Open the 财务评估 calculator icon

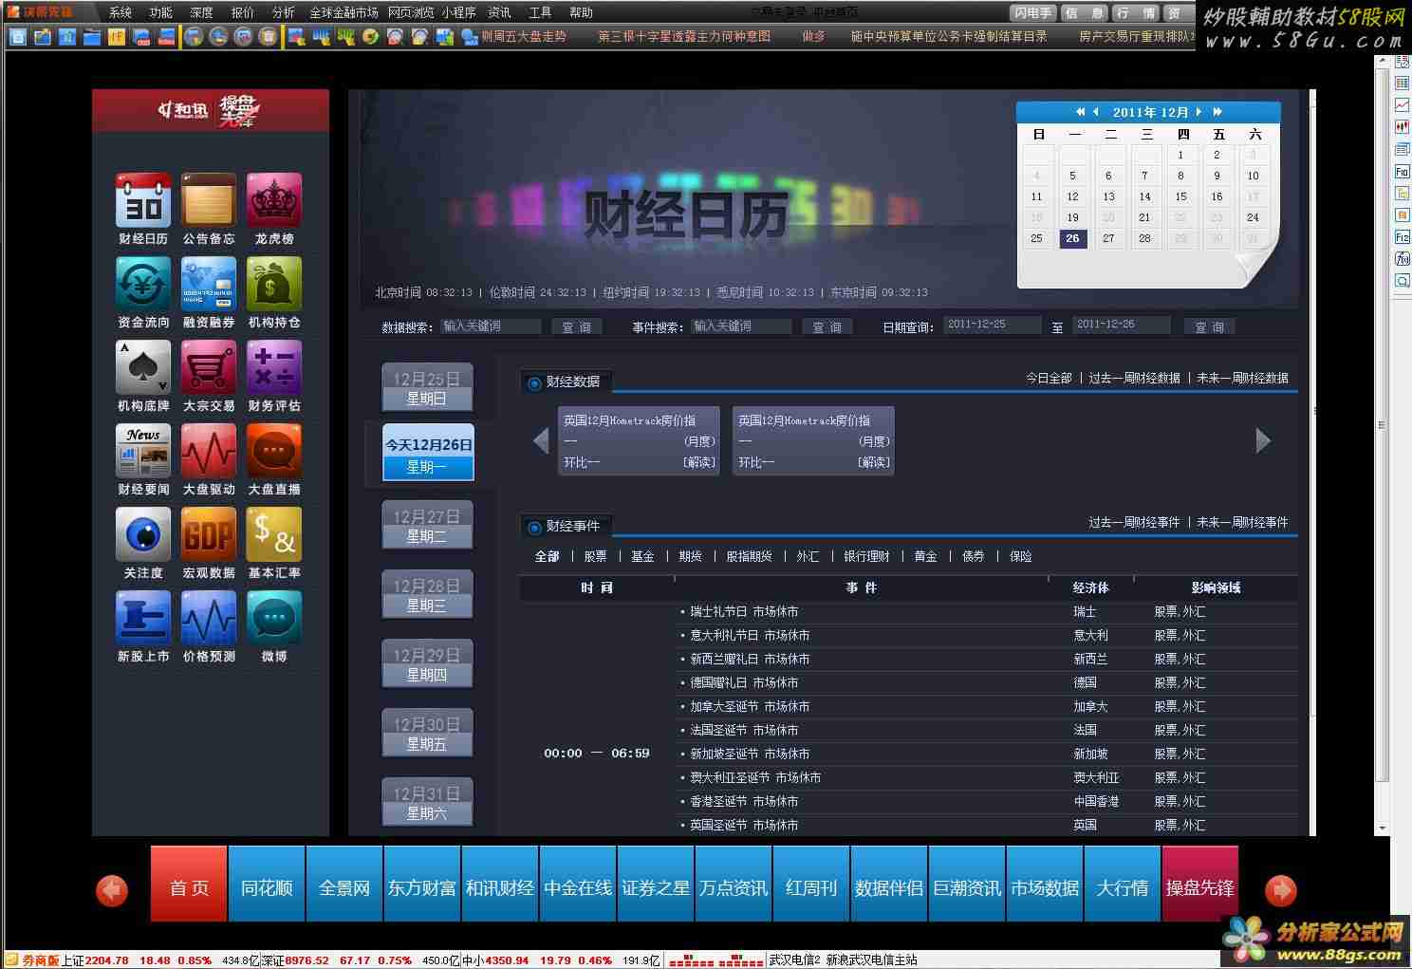pos(274,367)
